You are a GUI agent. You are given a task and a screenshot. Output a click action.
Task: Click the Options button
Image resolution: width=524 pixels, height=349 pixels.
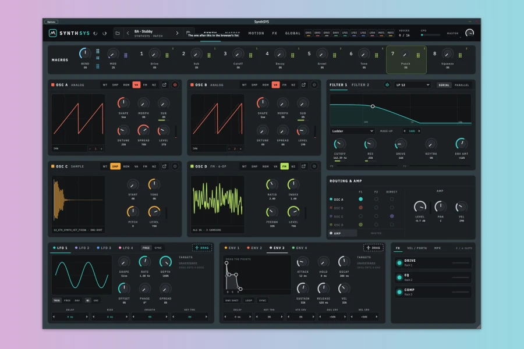click(51, 22)
